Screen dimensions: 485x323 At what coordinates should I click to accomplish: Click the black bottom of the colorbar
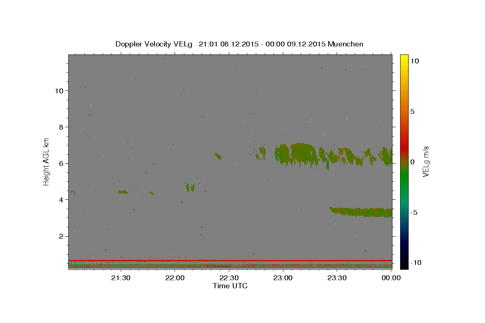coord(404,264)
